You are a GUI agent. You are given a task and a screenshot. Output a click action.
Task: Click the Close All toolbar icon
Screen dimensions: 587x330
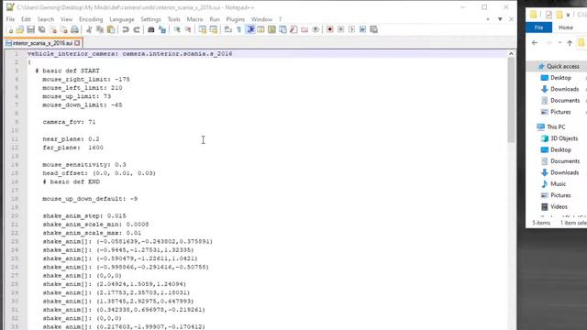64,29
